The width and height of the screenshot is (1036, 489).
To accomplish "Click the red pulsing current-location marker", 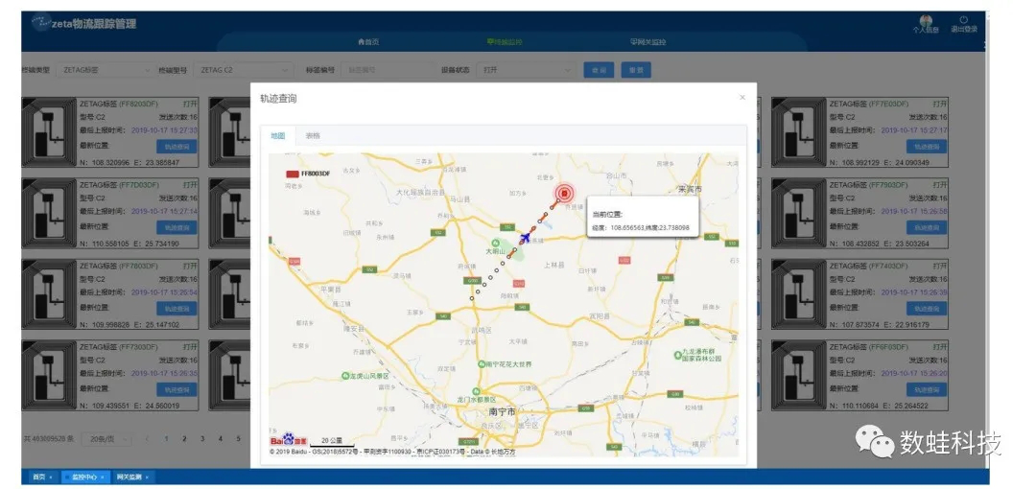I will tap(564, 193).
